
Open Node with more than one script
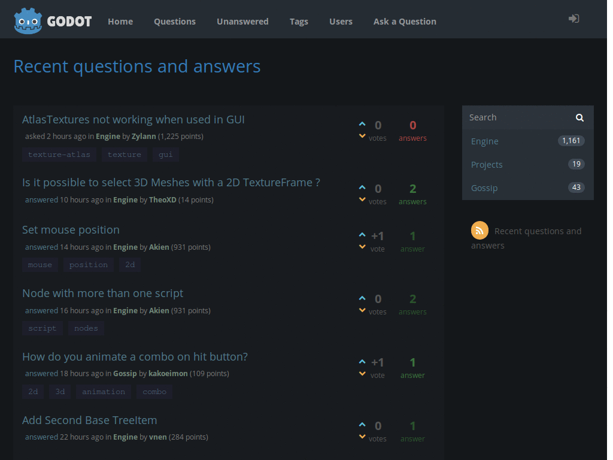(x=103, y=293)
